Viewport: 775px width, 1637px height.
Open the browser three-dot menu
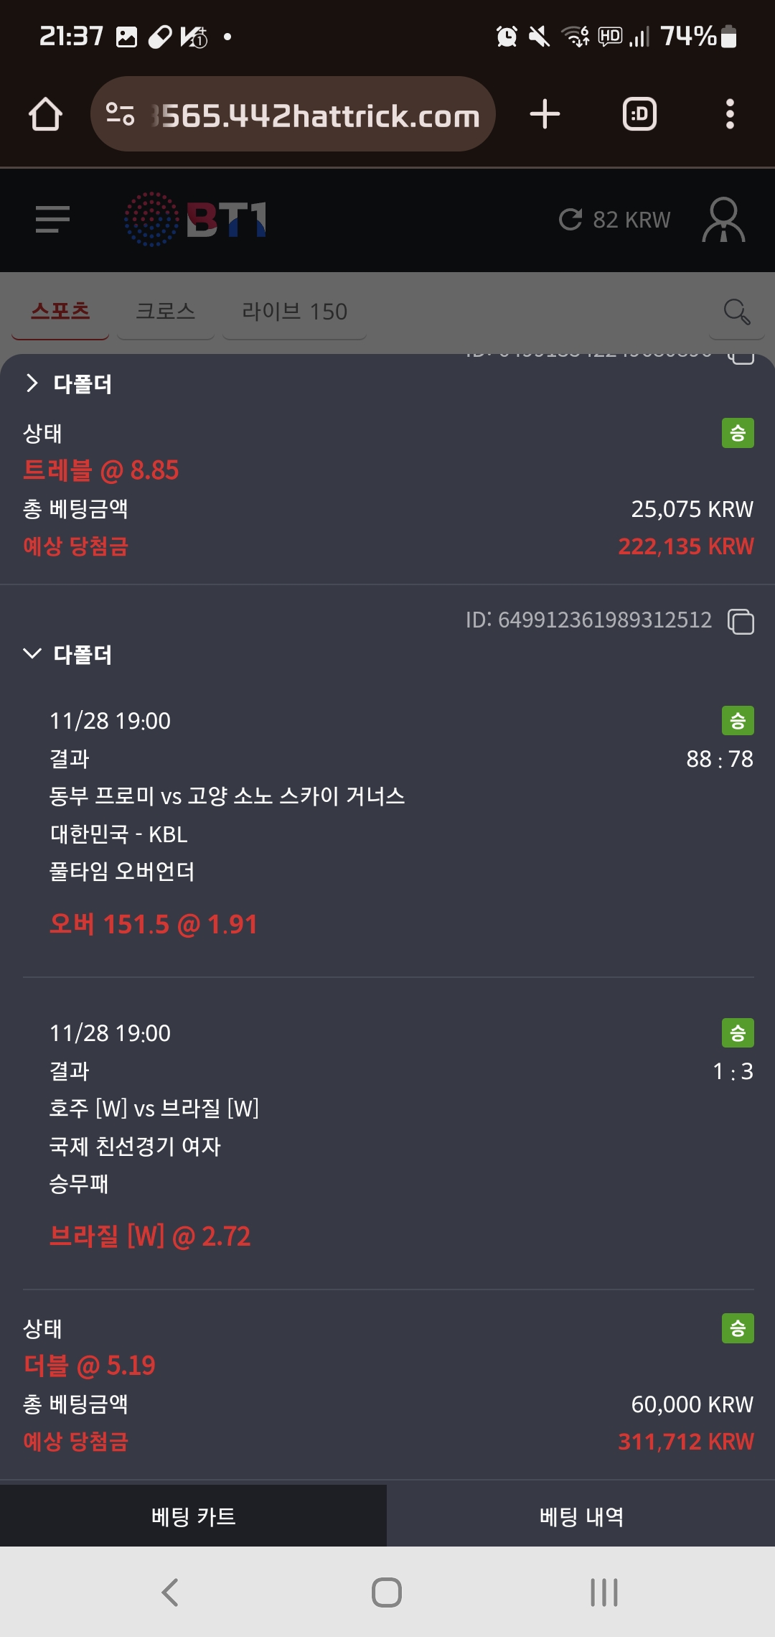(730, 114)
